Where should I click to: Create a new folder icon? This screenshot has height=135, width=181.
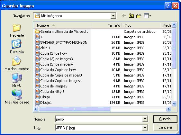[x=139, y=16]
